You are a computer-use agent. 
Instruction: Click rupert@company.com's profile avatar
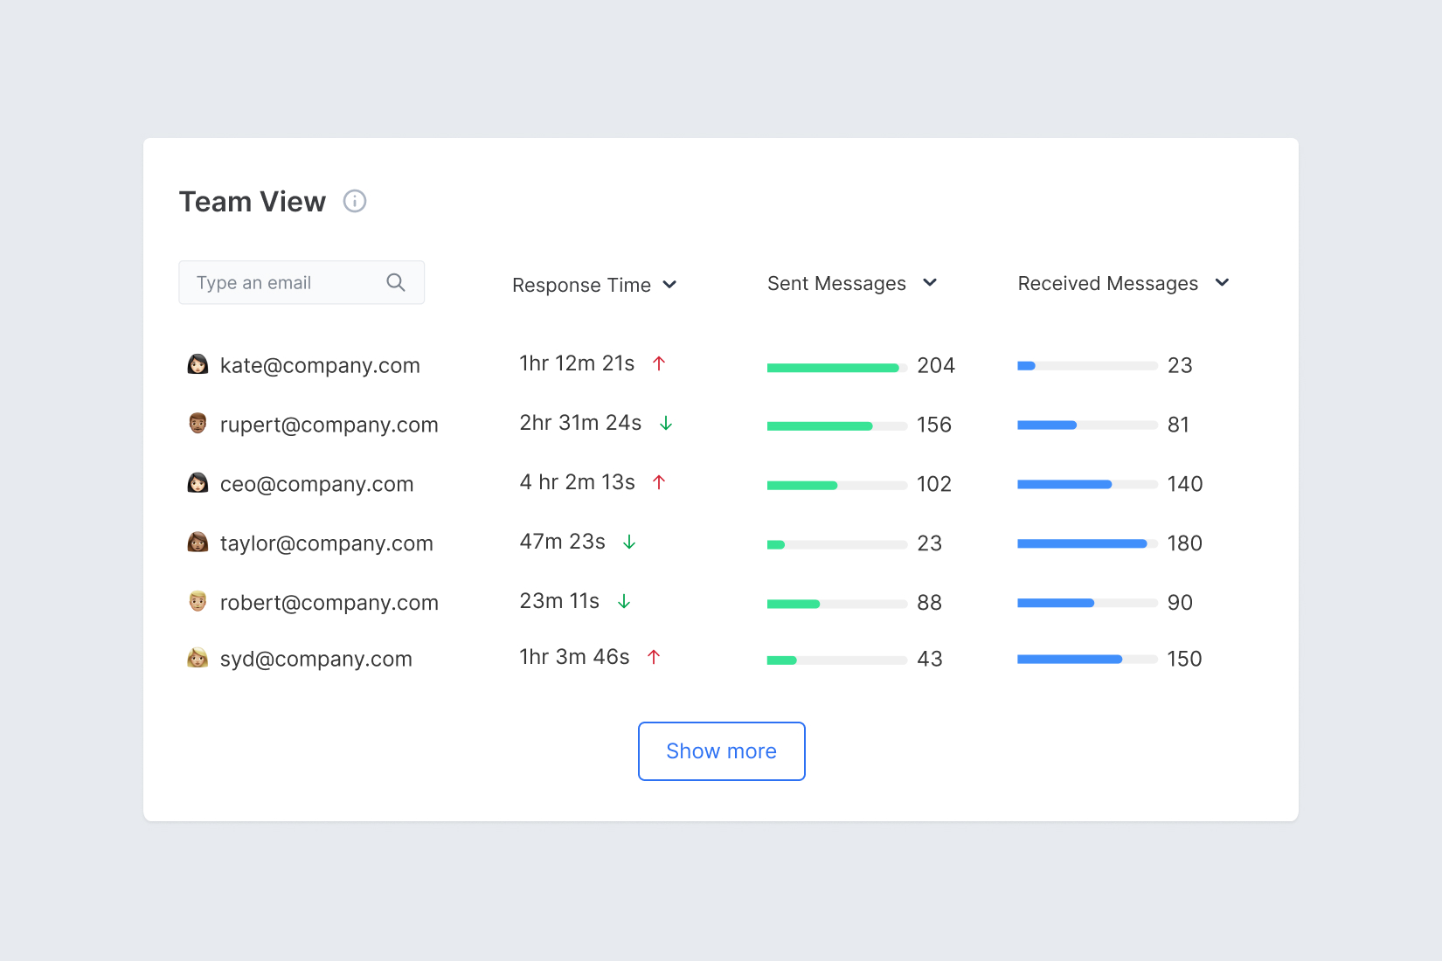pyautogui.click(x=198, y=424)
